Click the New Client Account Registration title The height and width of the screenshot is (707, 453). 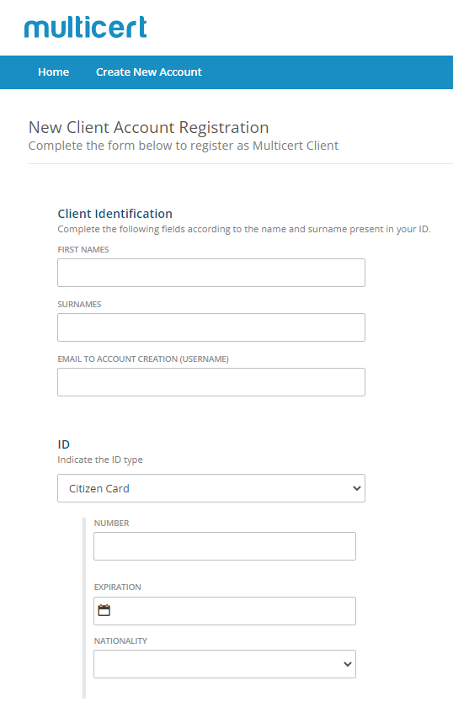[148, 128]
